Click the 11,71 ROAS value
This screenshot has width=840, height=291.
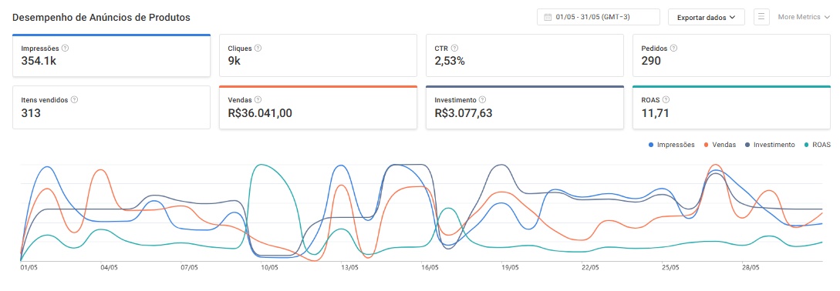pyautogui.click(x=655, y=113)
